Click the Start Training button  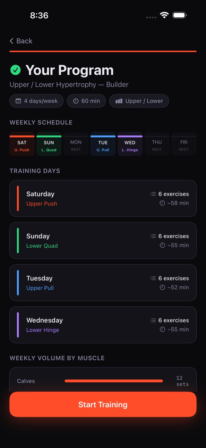(x=103, y=404)
